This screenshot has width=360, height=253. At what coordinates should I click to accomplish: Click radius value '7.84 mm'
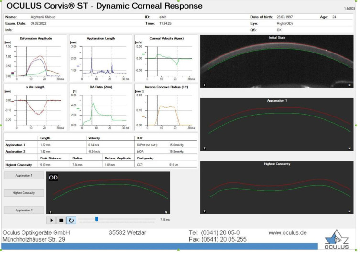coord(77,165)
